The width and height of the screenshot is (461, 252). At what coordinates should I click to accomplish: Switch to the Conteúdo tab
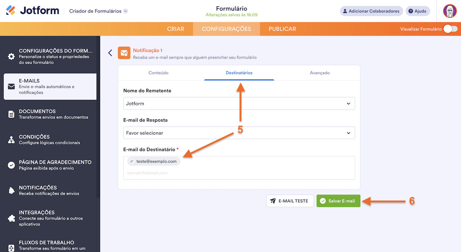point(158,72)
